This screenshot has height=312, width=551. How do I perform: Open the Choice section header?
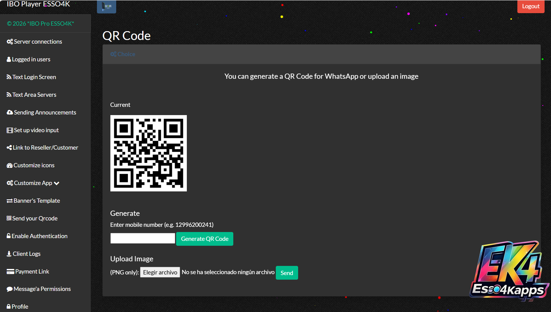[123, 54]
